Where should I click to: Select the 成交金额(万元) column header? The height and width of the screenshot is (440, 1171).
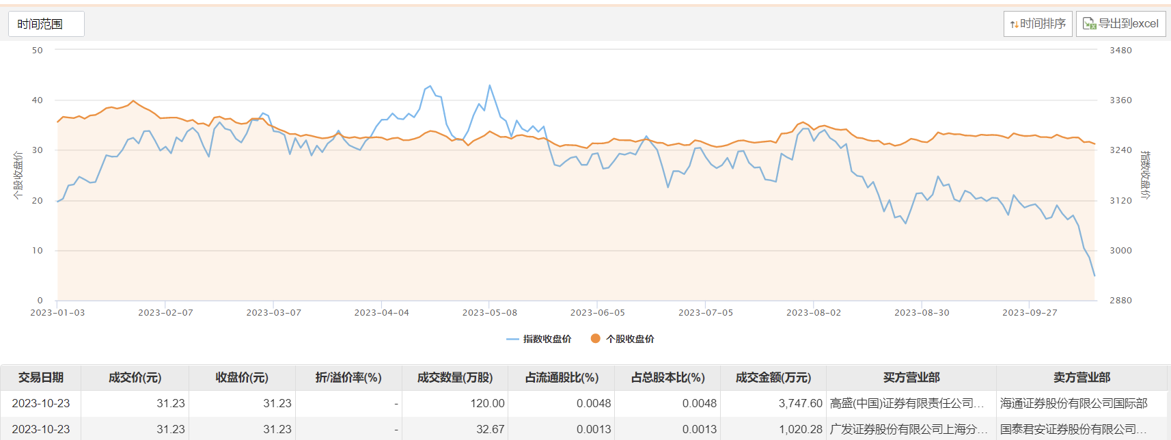tap(773, 378)
